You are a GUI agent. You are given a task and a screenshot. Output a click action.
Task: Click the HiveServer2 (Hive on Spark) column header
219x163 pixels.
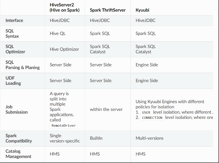[64, 7]
